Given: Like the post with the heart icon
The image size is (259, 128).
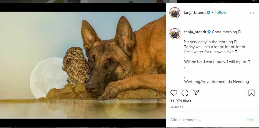Looking at the screenshot, I should coord(174,93).
